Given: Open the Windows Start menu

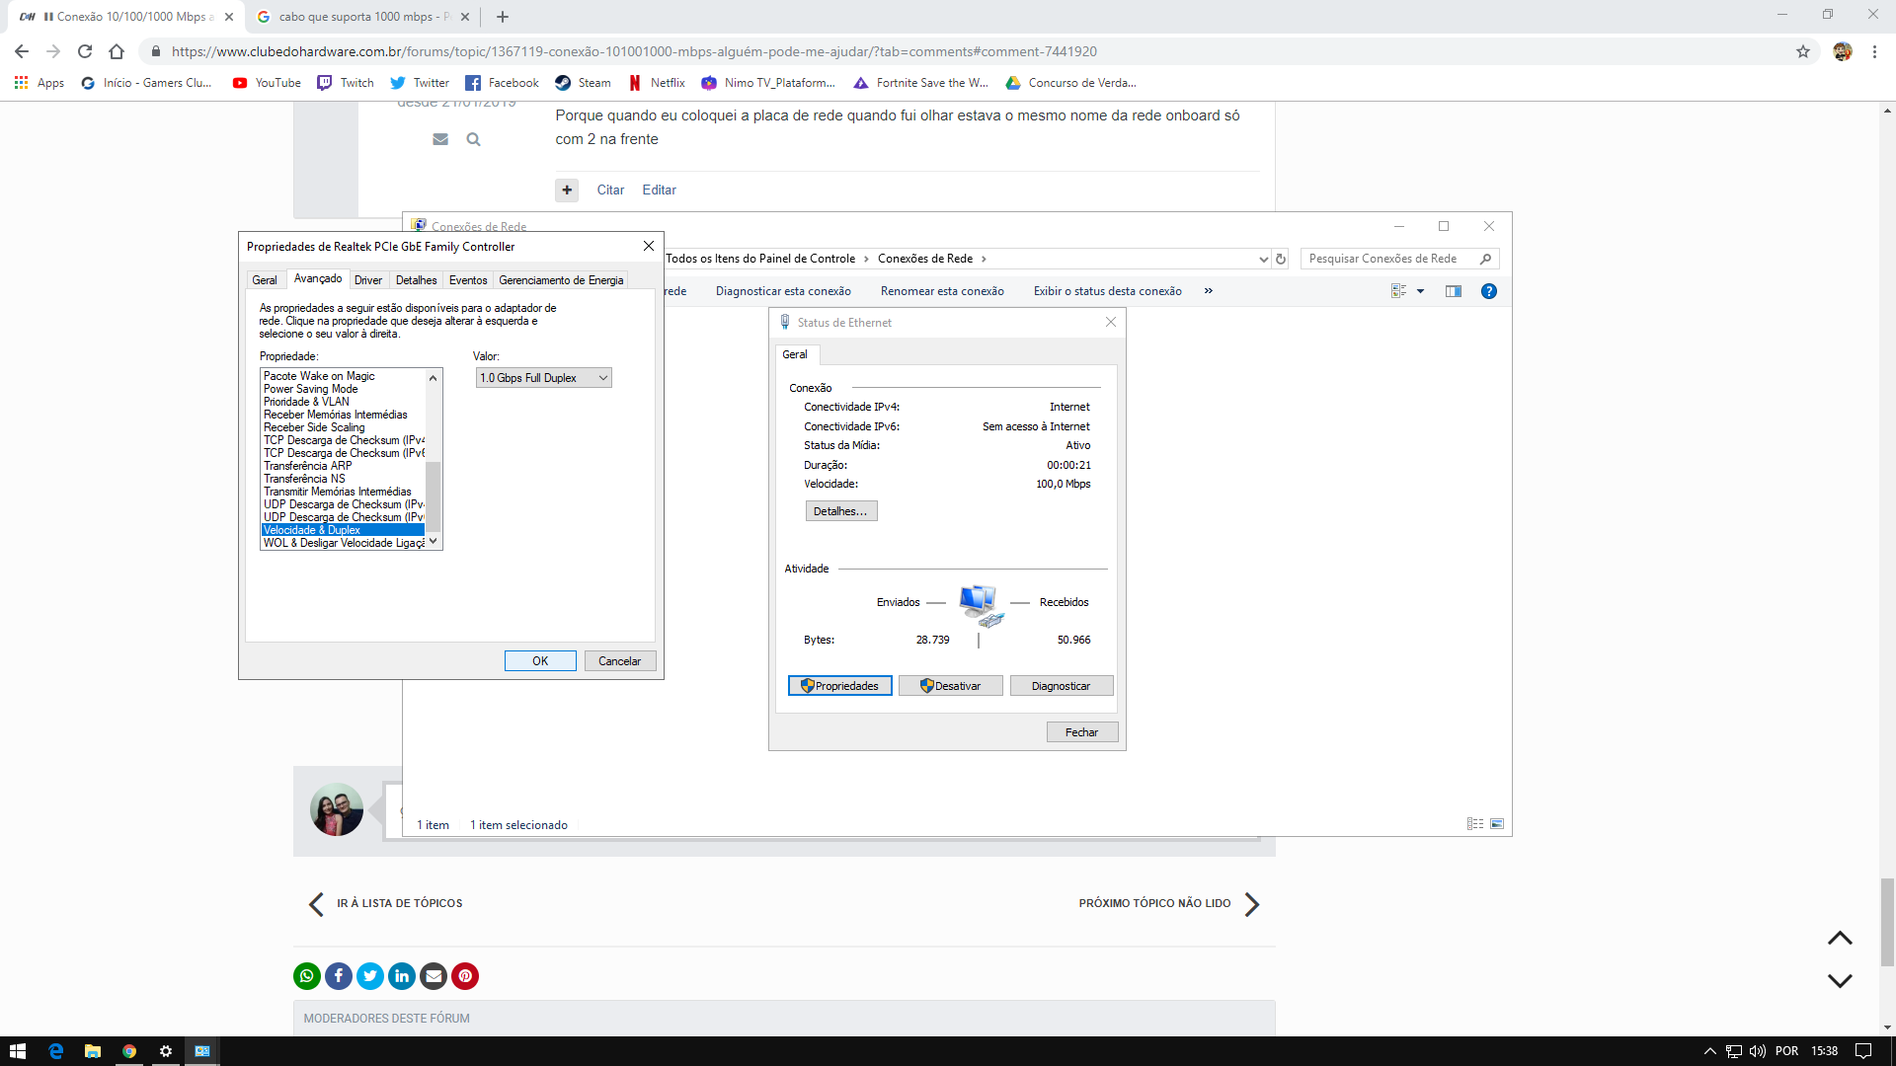Looking at the screenshot, I should click(x=18, y=1051).
